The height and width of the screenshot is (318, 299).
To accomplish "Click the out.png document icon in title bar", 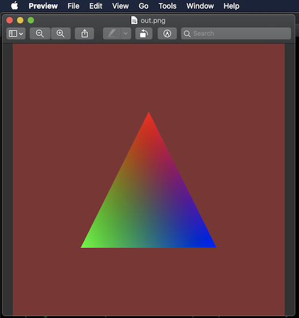I will [x=134, y=20].
